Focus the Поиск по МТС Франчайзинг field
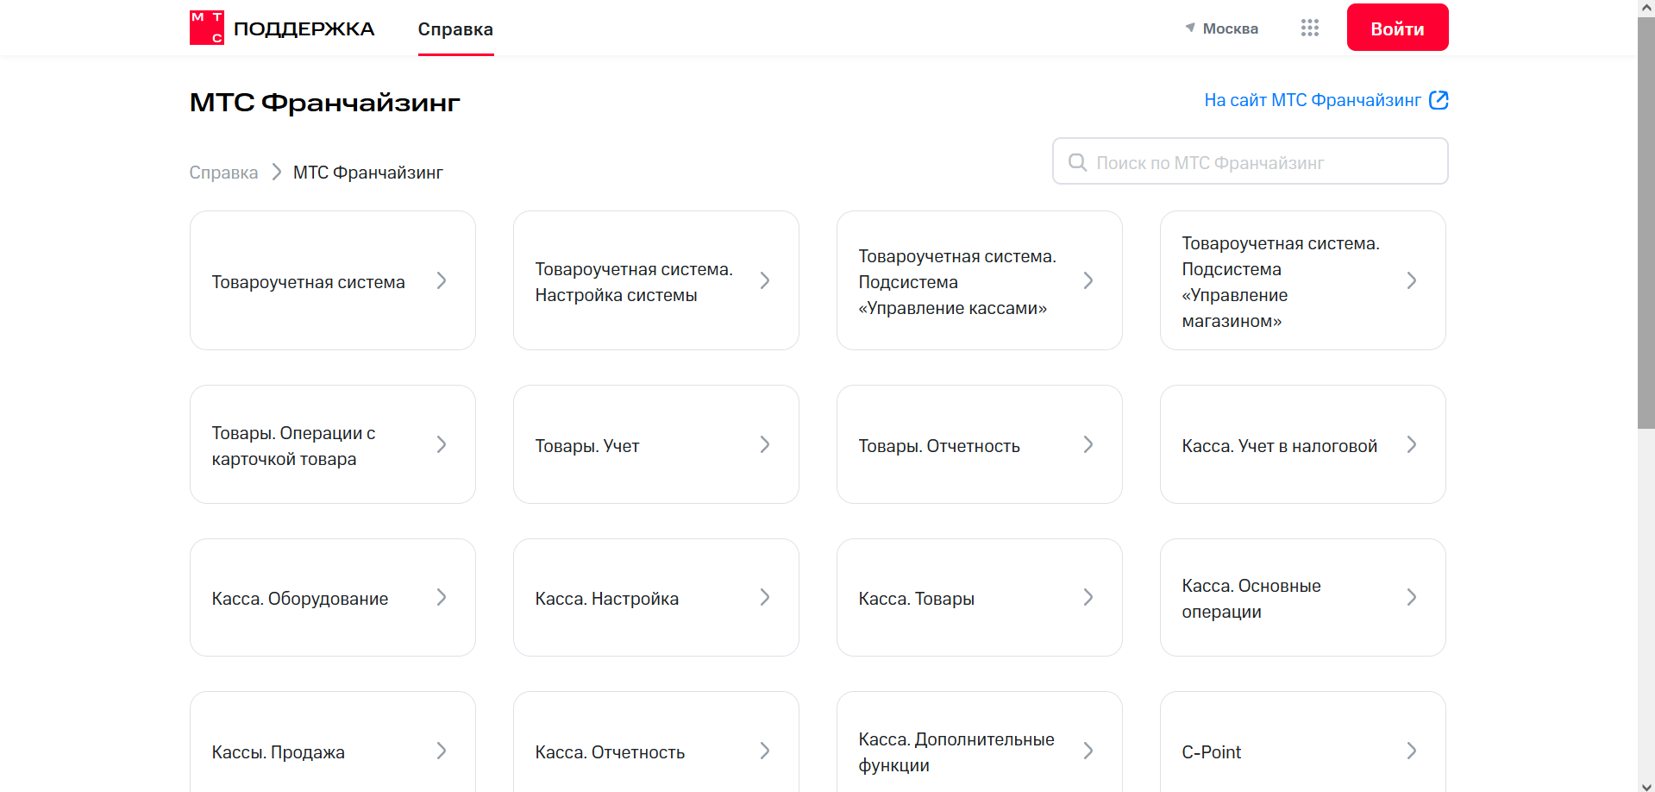This screenshot has width=1655, height=792. click(1250, 161)
